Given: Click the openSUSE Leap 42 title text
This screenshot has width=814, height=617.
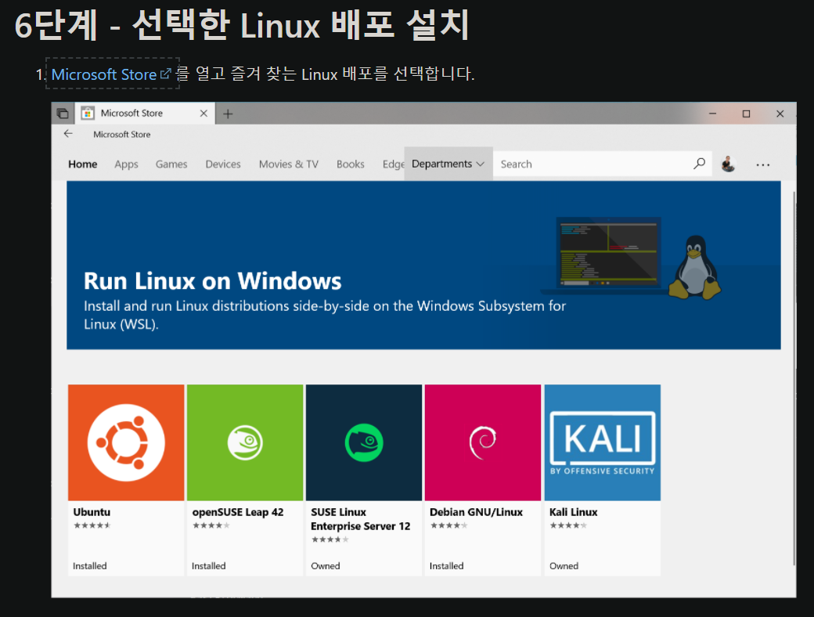Looking at the screenshot, I should (238, 512).
